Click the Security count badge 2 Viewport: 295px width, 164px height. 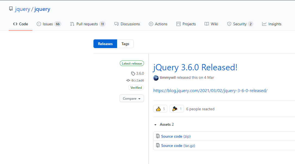[250, 24]
